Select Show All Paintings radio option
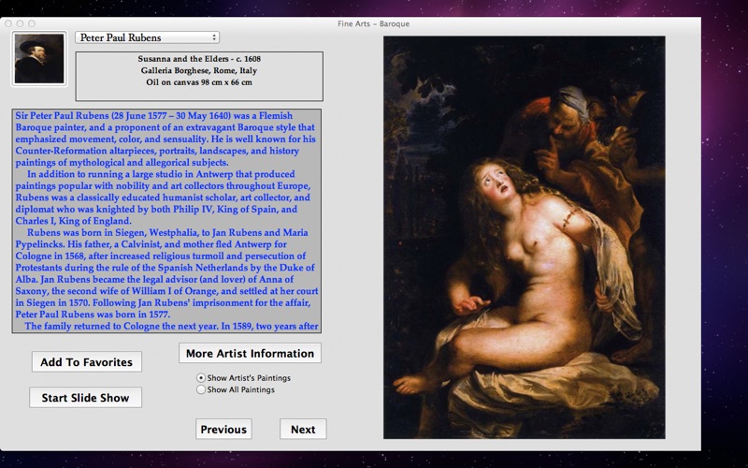 (x=236, y=389)
